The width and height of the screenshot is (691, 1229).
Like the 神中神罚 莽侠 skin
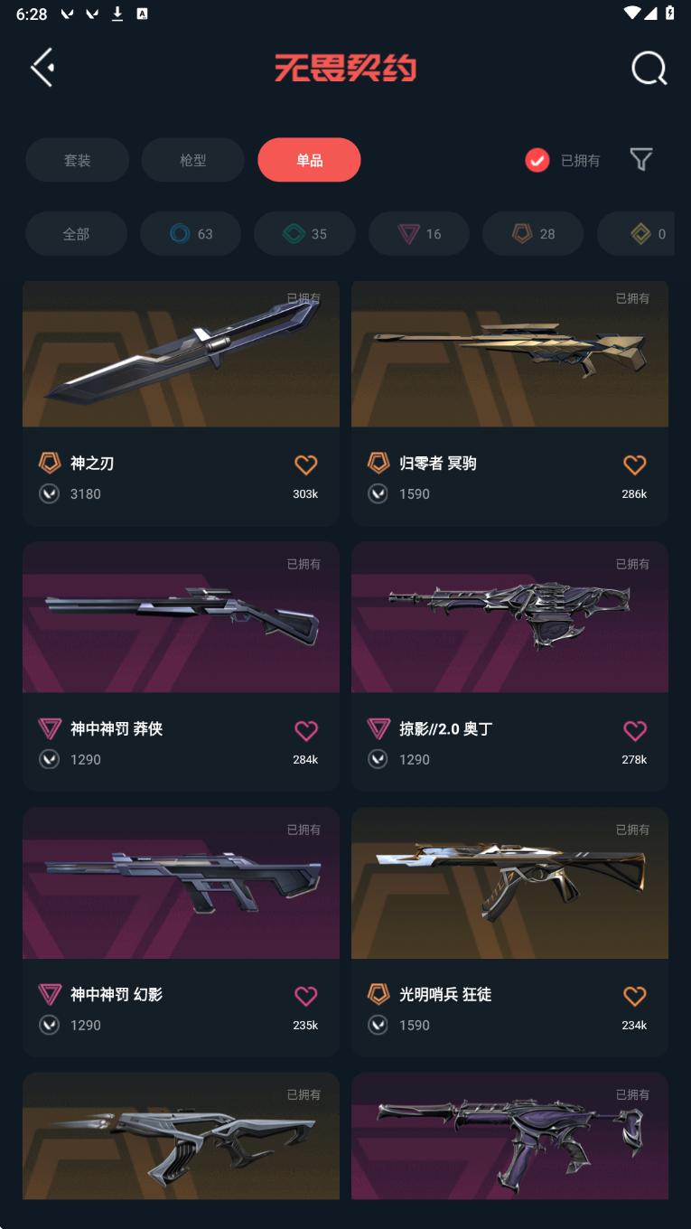(x=306, y=730)
